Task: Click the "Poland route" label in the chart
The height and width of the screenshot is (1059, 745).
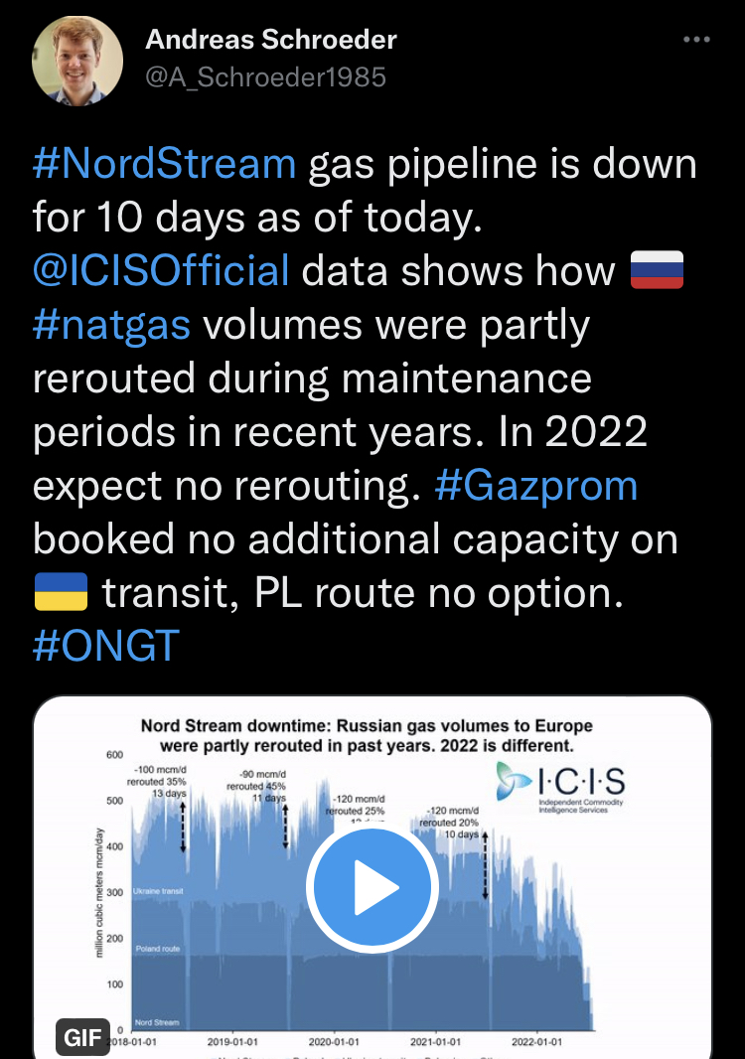Action: 157,949
